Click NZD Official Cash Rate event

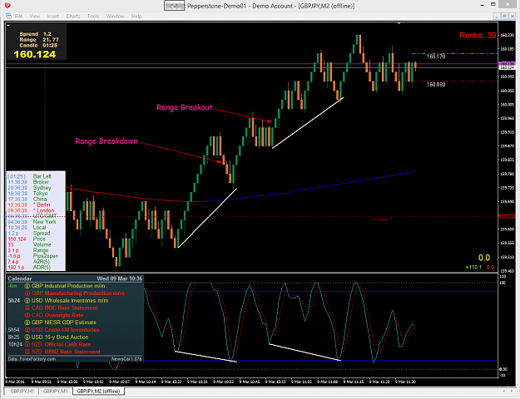(x=61, y=344)
